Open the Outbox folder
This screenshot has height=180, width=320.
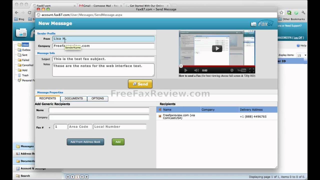point(26,50)
